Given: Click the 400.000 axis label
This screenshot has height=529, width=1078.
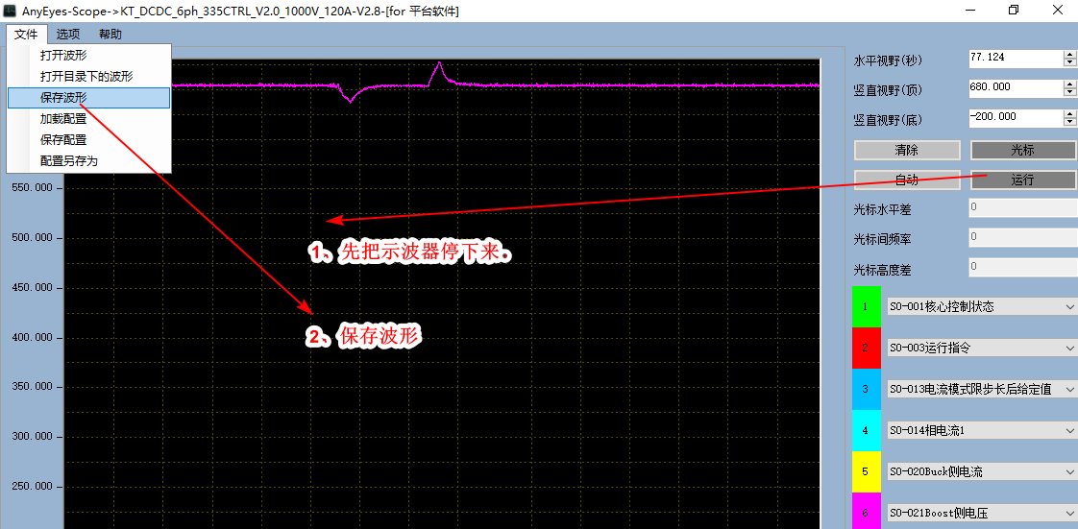Looking at the screenshot, I should 33,338.
